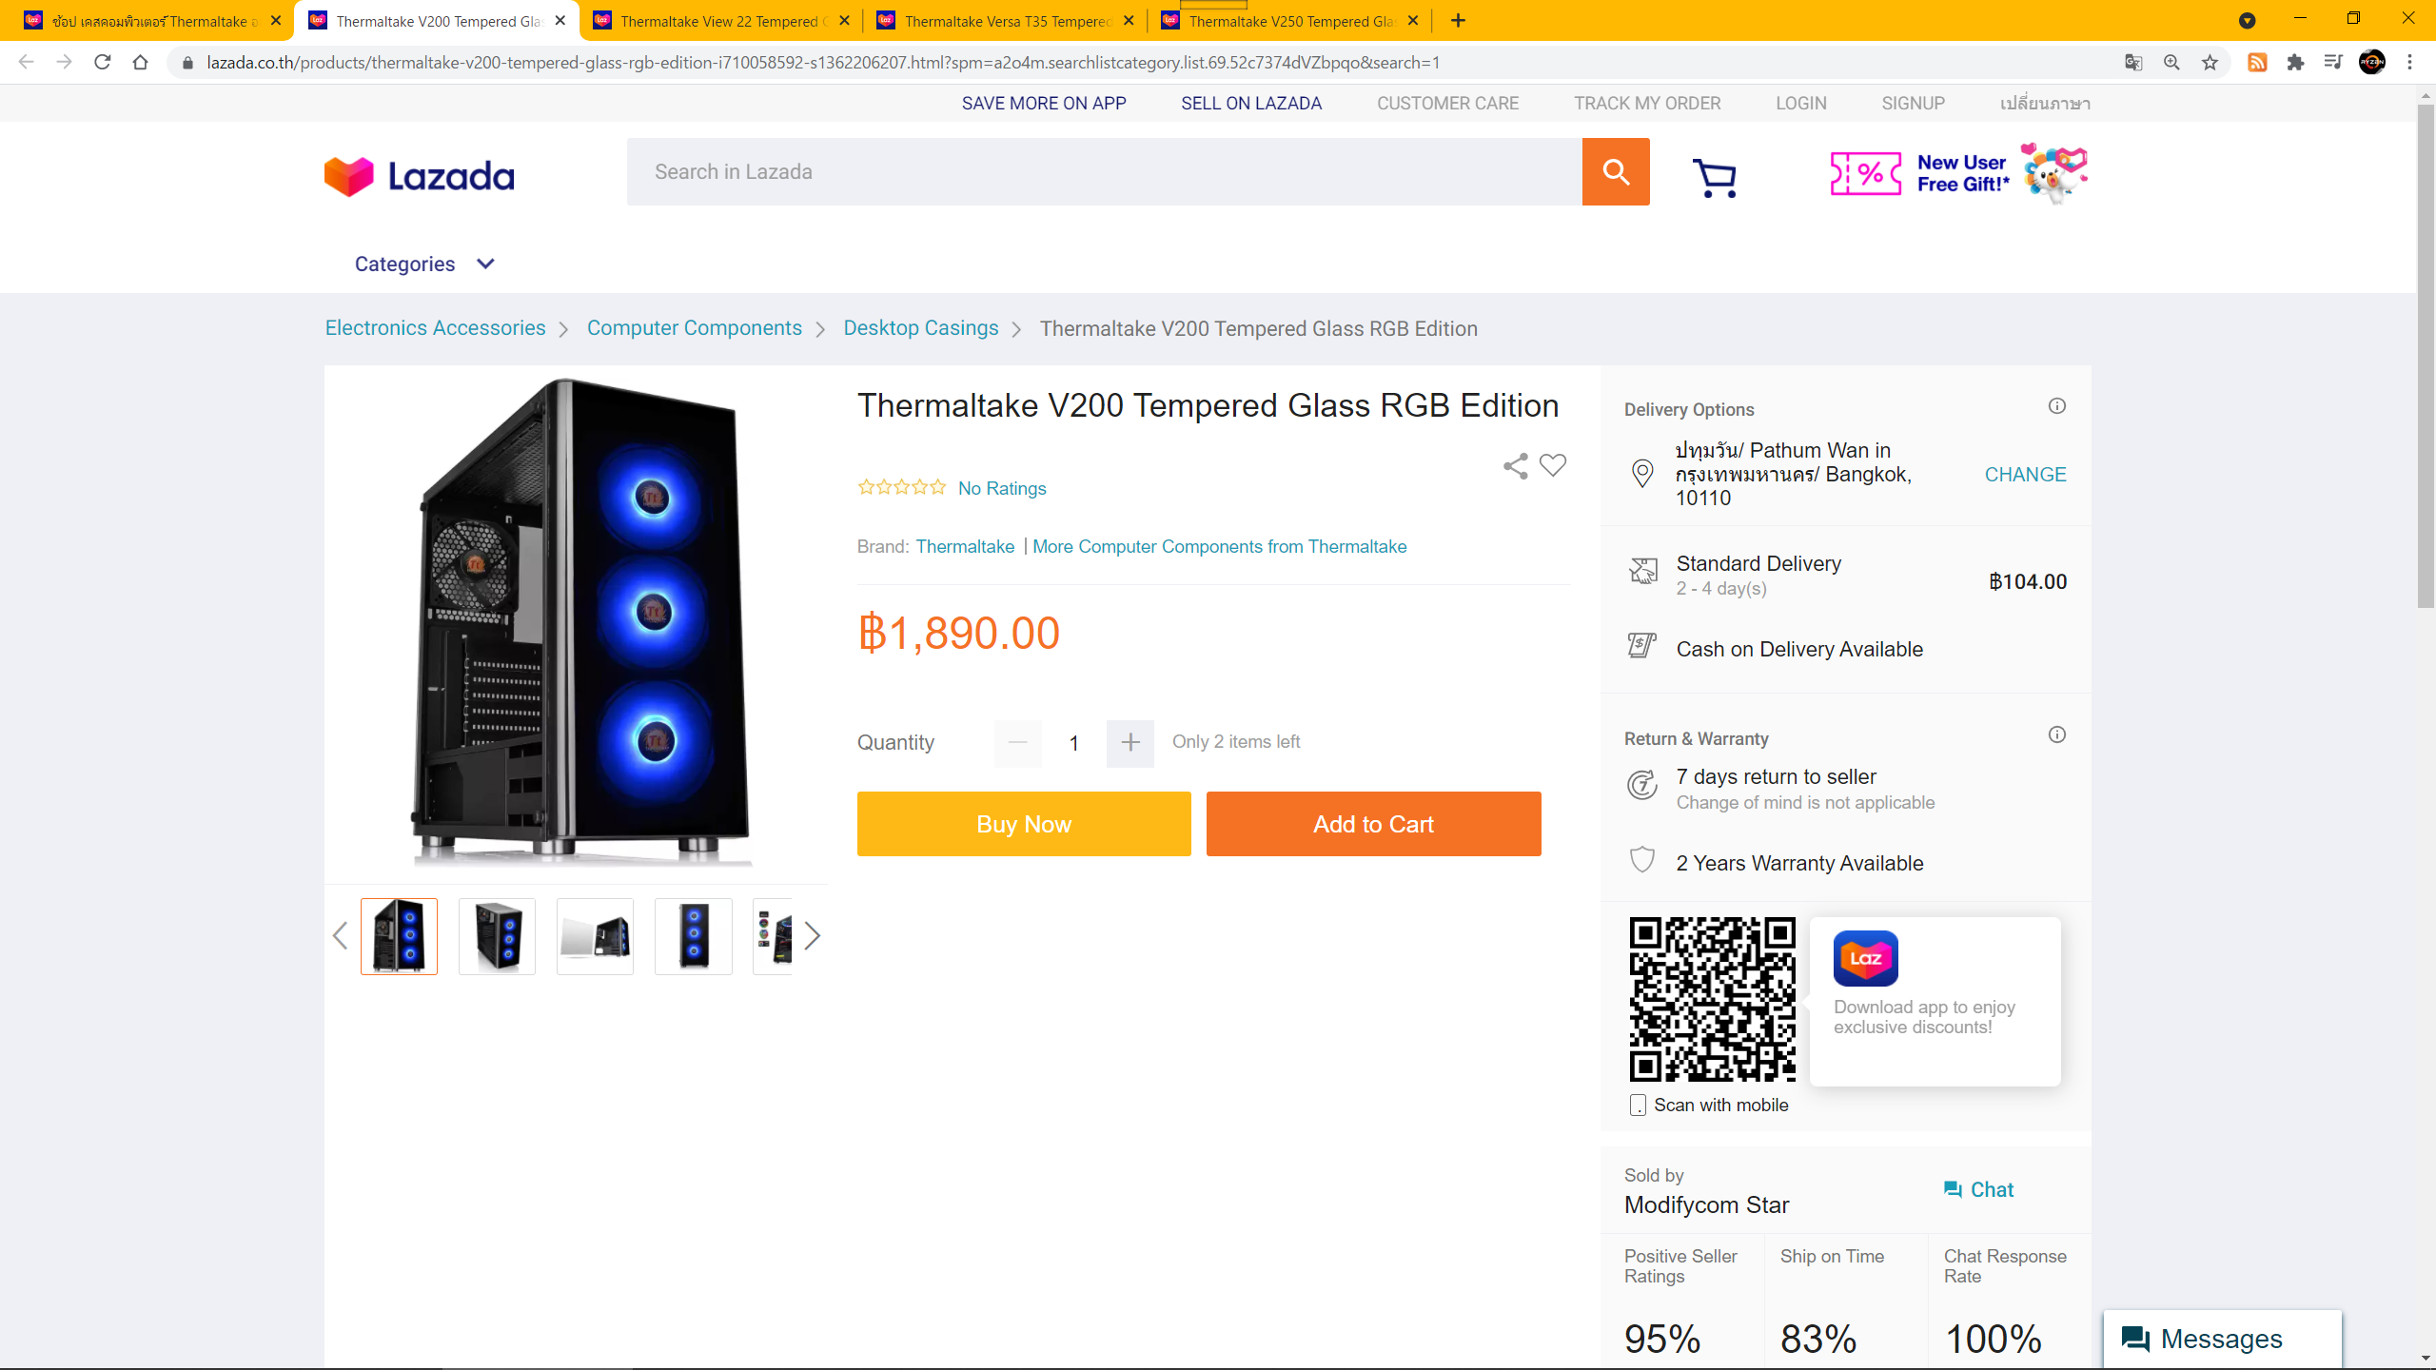Reload the page

[x=103, y=62]
